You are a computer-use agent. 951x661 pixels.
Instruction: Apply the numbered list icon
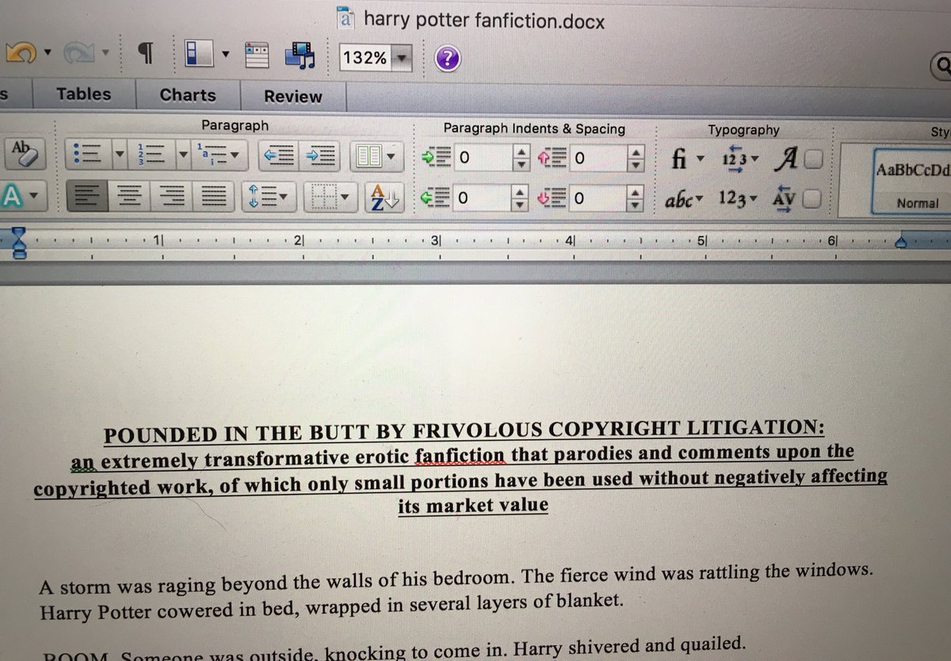pyautogui.click(x=151, y=154)
